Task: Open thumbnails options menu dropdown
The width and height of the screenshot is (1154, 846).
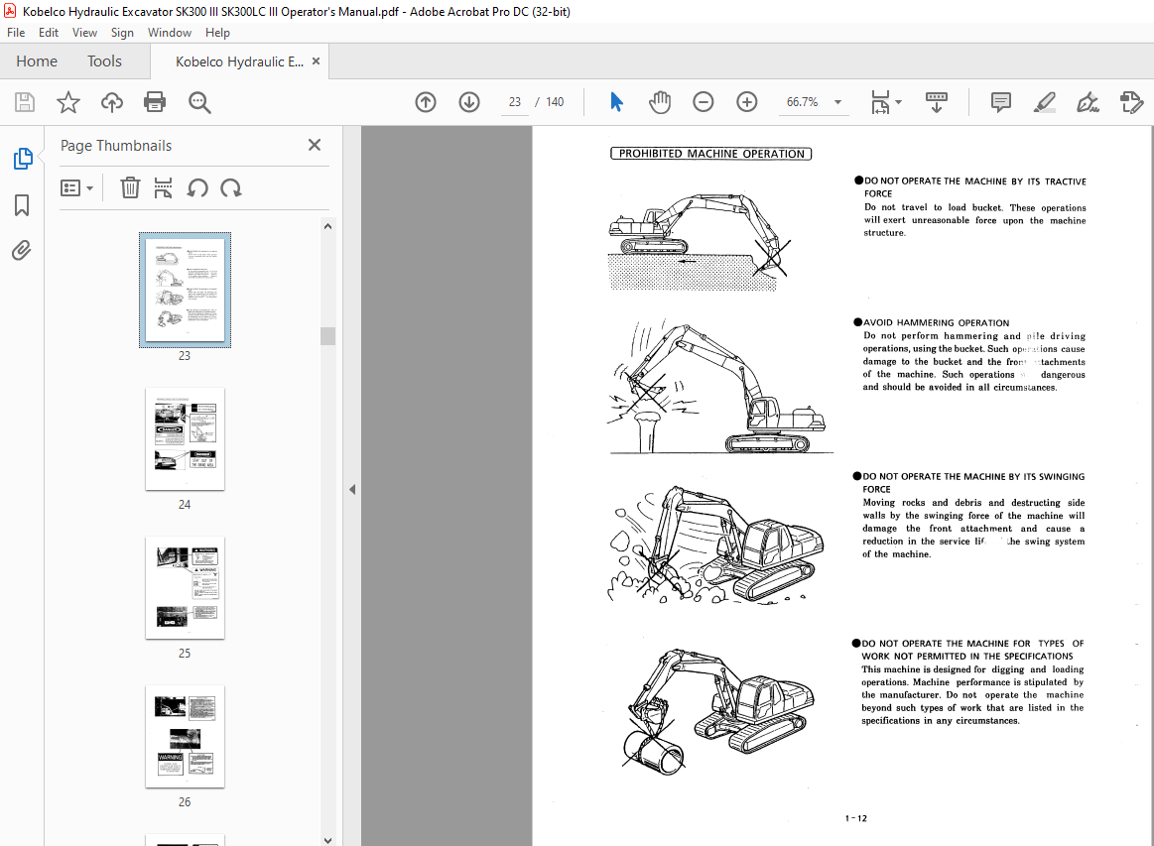Action: [76, 188]
